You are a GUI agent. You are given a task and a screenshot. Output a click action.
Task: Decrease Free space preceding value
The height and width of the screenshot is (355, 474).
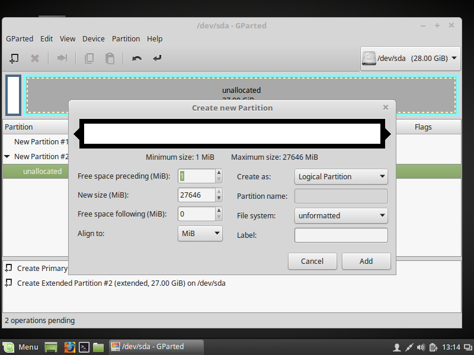[219, 180]
